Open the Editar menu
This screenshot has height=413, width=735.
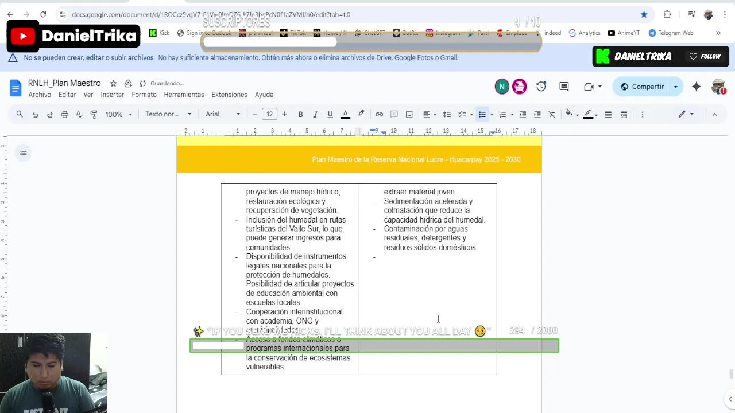point(67,95)
